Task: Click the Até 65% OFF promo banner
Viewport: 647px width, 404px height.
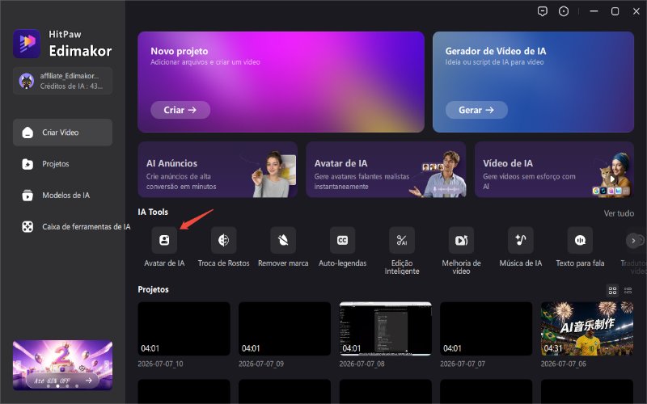Action: [62, 365]
